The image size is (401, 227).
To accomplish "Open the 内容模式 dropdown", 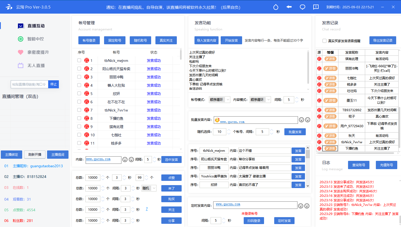I will click(x=260, y=100).
